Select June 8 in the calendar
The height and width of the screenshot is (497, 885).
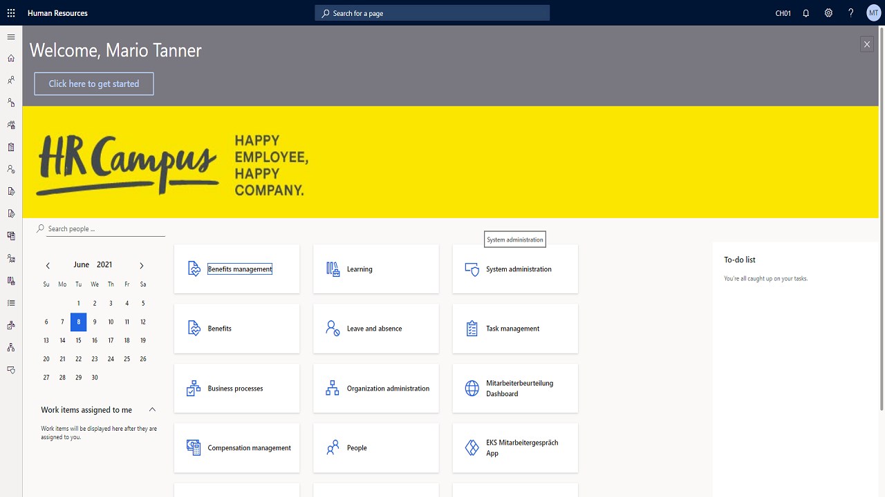(x=79, y=322)
